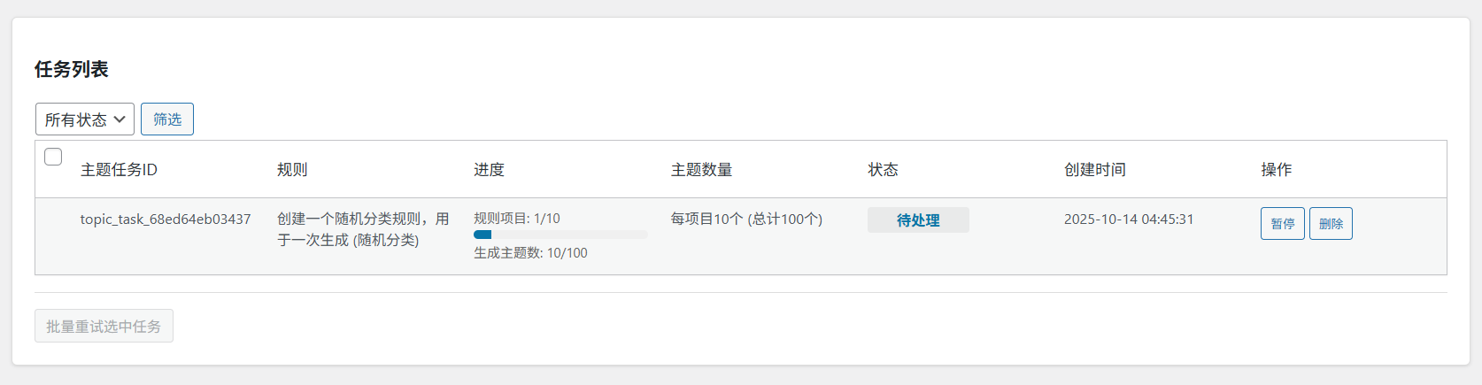Click the task progress bar
Viewport: 1482px width, 385px height.
pos(560,235)
